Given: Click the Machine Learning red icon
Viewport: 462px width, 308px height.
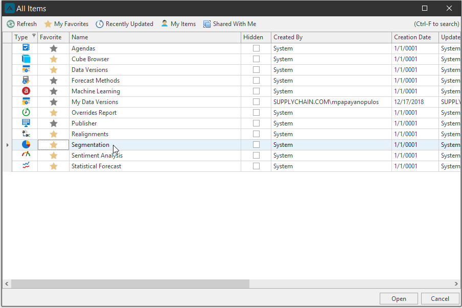Looking at the screenshot, I should click(x=26, y=91).
